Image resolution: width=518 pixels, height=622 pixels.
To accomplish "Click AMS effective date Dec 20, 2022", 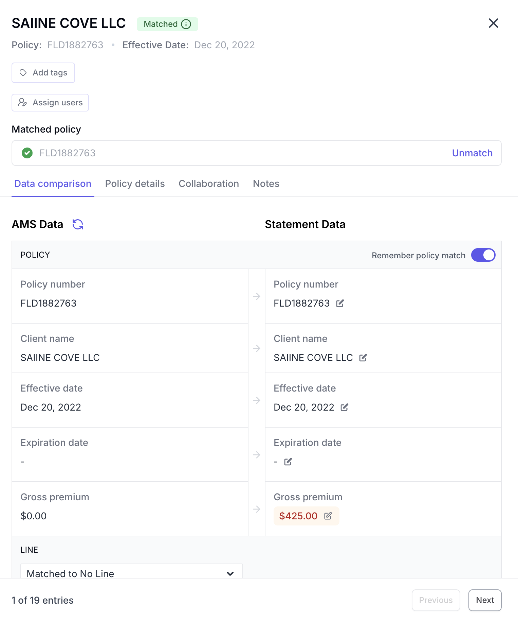I will 51,407.
